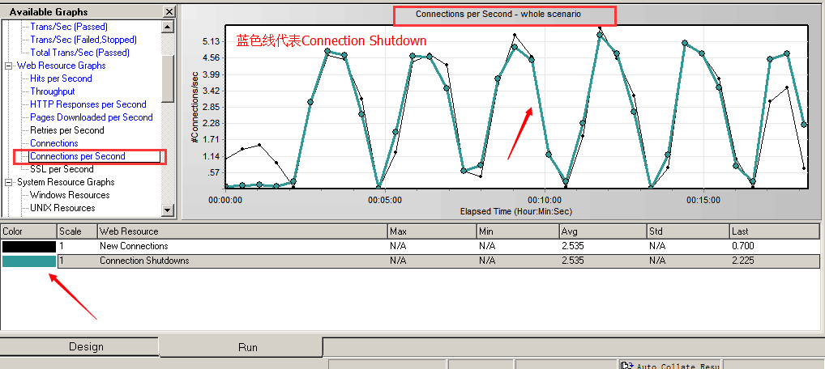Viewport: 825px width, 369px height.
Task: Select Total Trans/Sec (Passed) graph
Action: click(79, 53)
